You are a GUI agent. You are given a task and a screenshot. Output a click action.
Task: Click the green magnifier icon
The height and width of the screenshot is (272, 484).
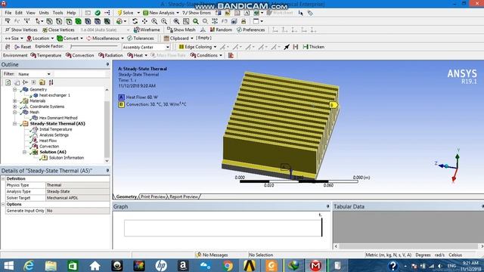click(196, 21)
